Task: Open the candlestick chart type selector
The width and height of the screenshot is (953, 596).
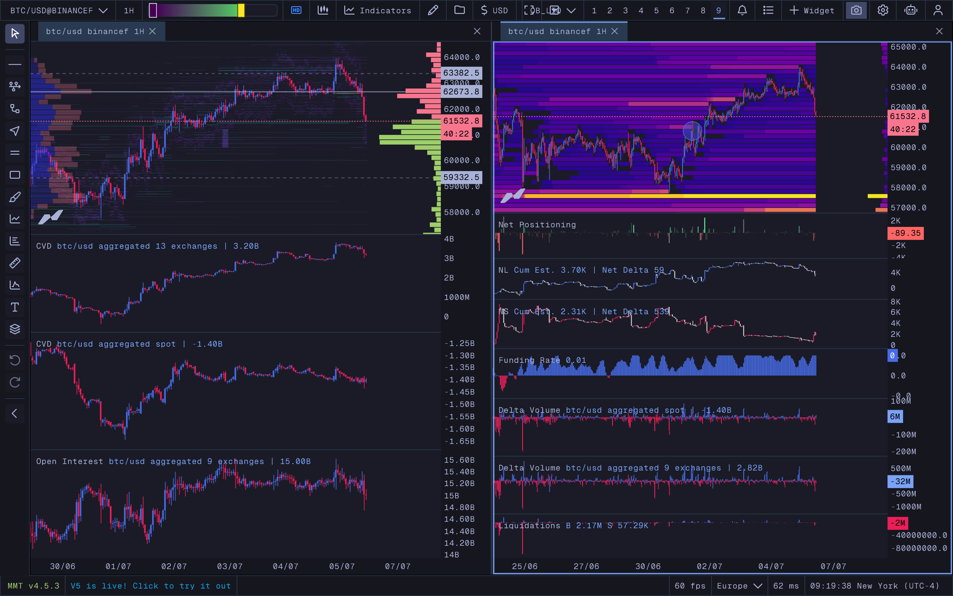Action: (x=323, y=10)
